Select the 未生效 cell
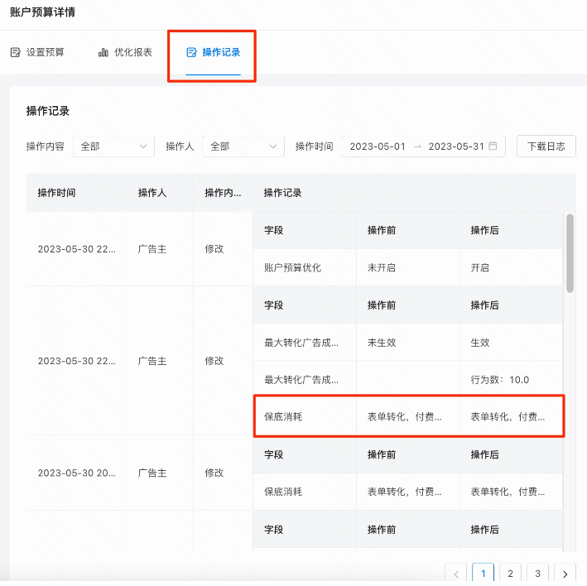 407,343
